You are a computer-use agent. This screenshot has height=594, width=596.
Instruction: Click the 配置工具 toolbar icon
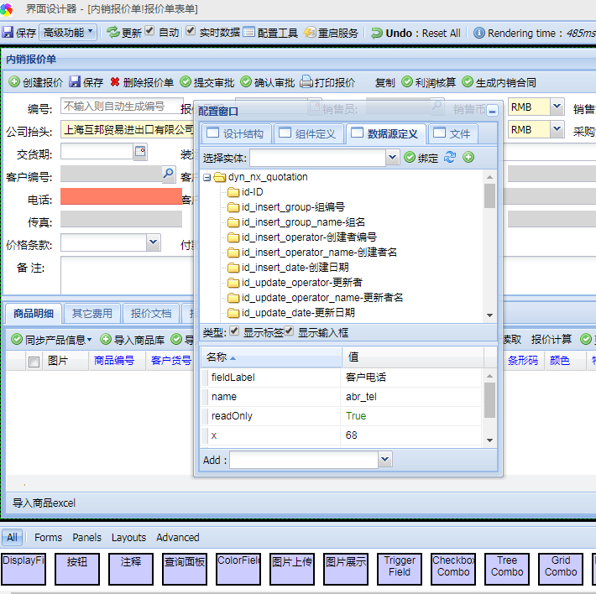click(249, 33)
